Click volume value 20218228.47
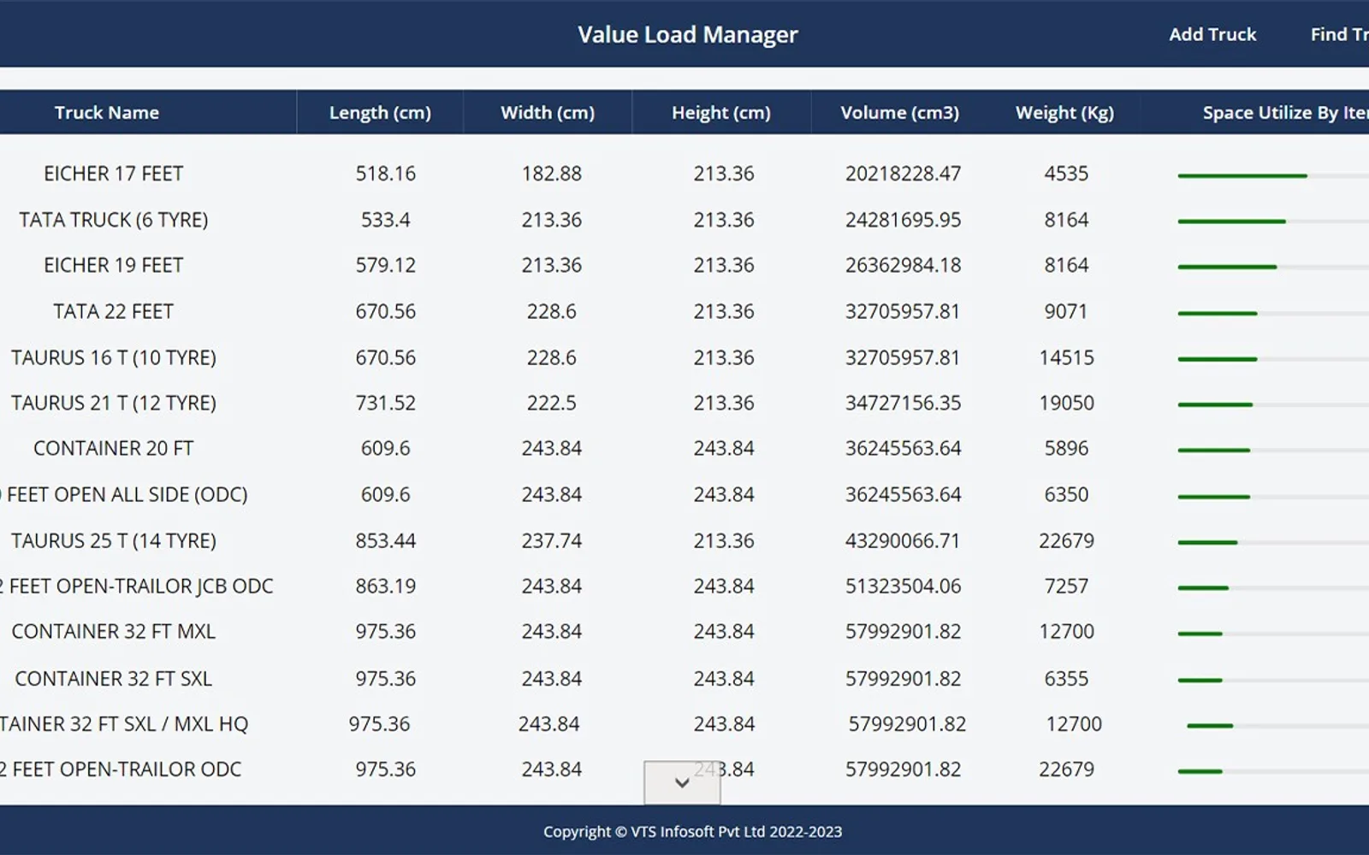This screenshot has width=1369, height=855. click(x=904, y=174)
